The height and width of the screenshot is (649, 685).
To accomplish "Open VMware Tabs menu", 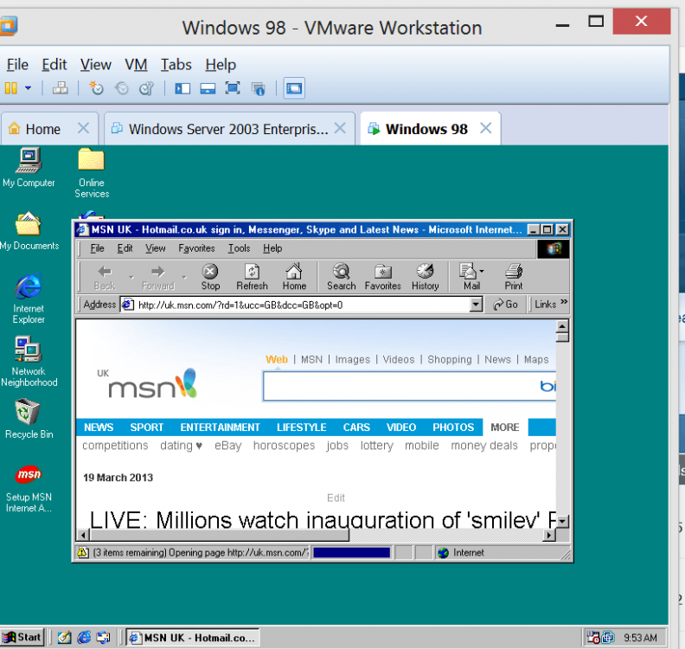I will [x=176, y=65].
